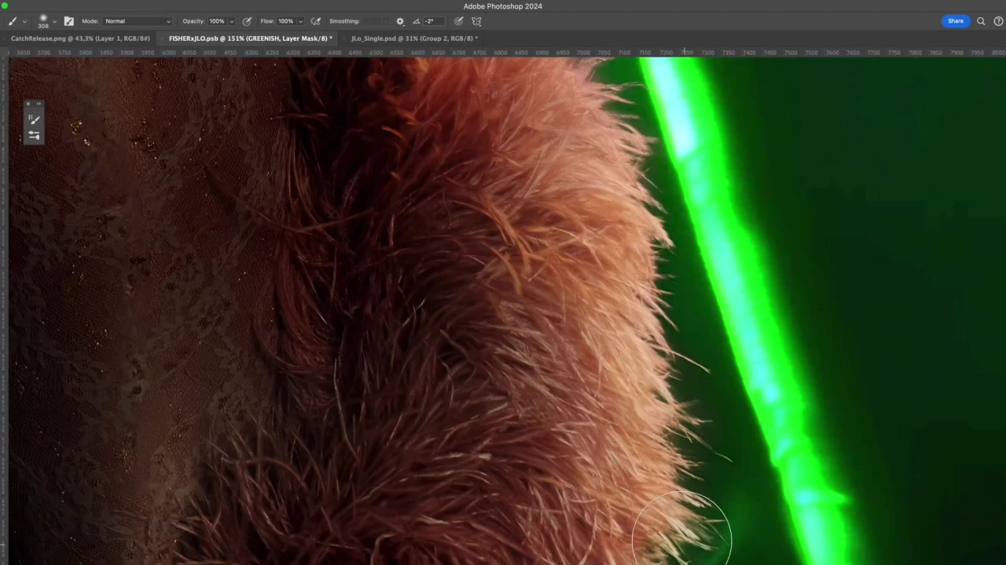Open the symmetry paint butterfly options
Screen dimensions: 1006x565
[x=476, y=21]
